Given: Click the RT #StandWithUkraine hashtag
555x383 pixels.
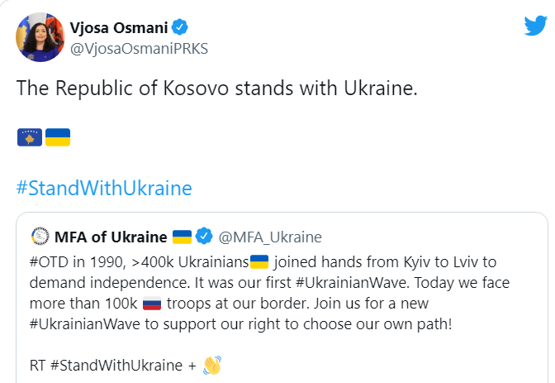Looking at the screenshot, I should point(116,366).
